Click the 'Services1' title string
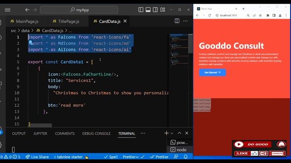291x163 pixels. (x=80, y=81)
